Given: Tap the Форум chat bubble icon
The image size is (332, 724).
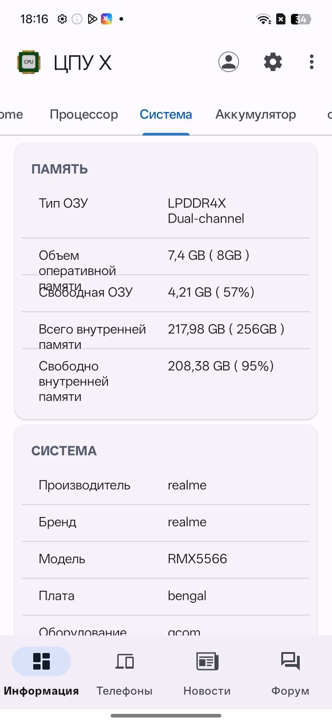Looking at the screenshot, I should [290, 661].
